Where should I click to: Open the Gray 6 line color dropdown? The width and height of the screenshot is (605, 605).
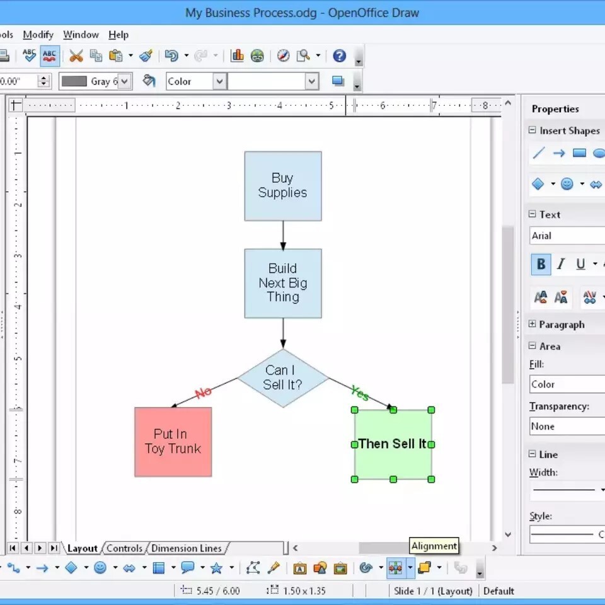click(124, 81)
